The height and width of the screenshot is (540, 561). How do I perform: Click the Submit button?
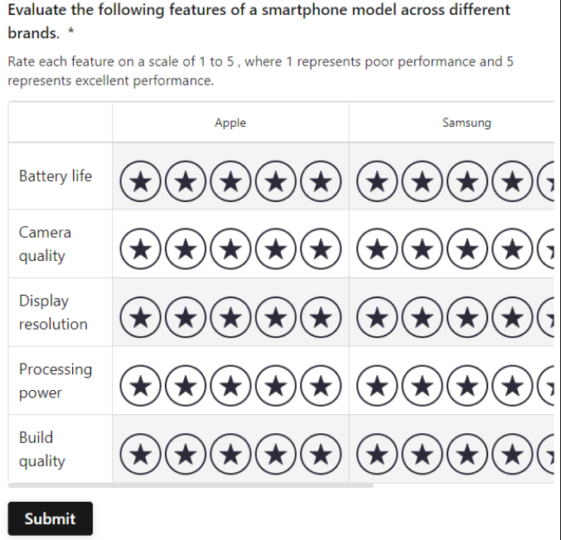tap(50, 518)
